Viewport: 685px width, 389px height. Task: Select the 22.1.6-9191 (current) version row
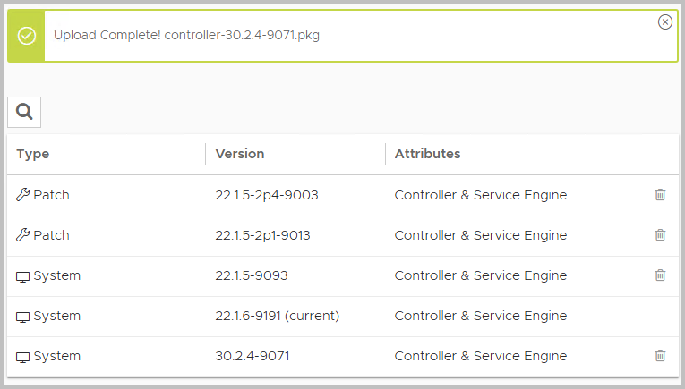343,317
